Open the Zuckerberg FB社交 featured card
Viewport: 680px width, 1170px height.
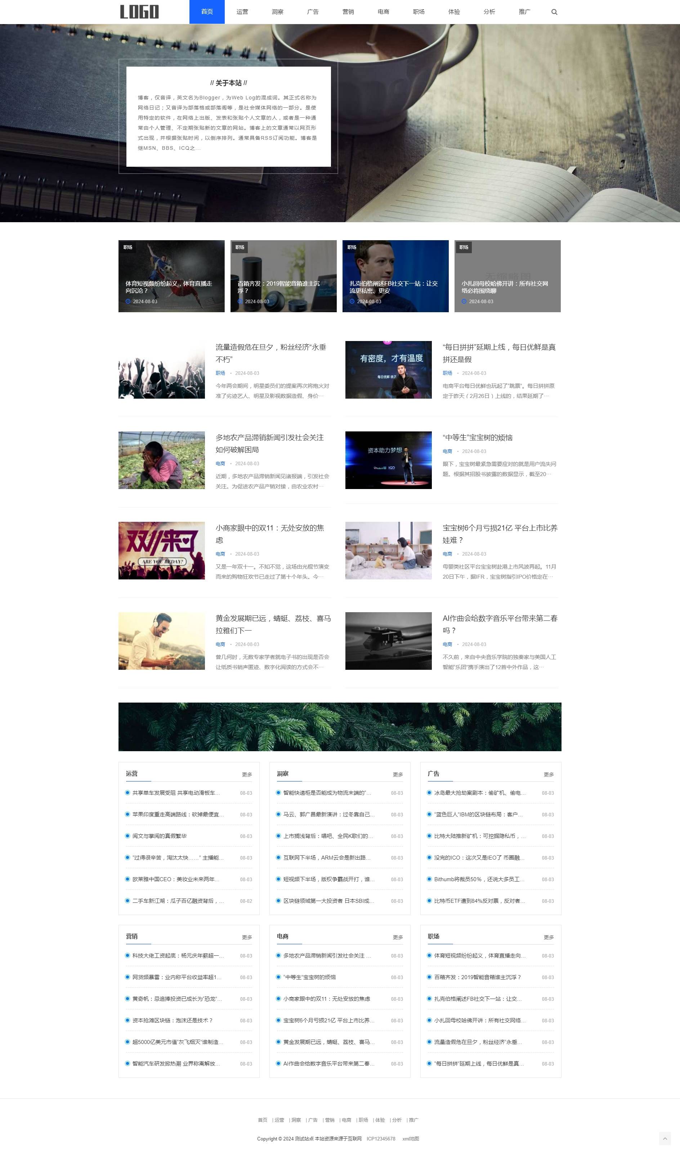click(x=395, y=276)
